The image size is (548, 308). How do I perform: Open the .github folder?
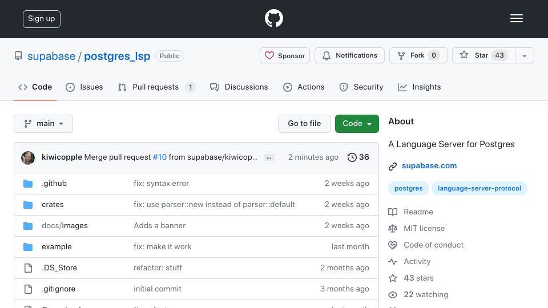tap(54, 183)
